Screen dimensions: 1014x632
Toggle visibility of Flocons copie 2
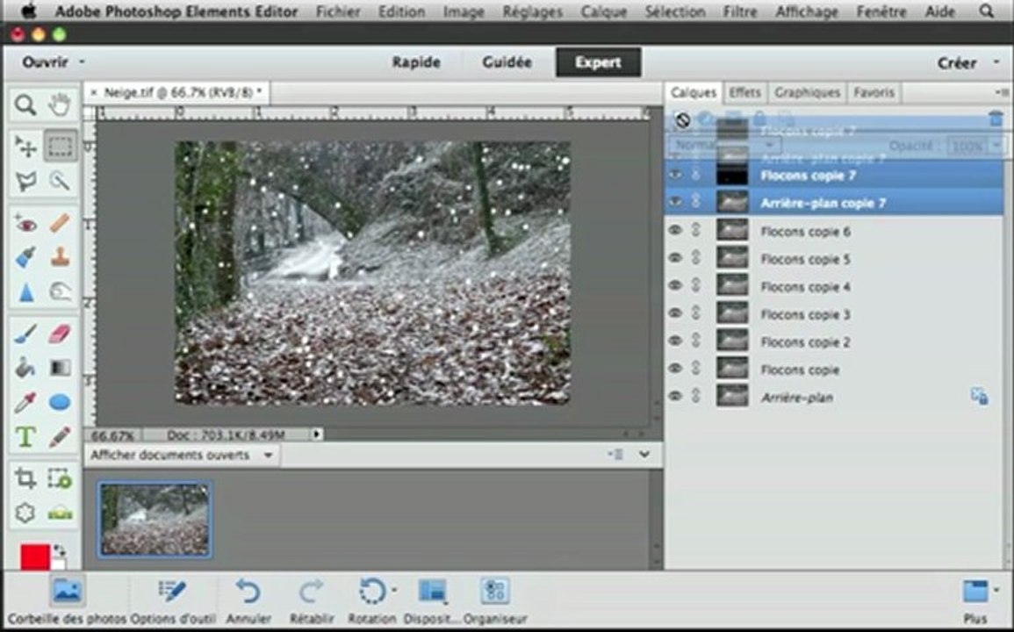tap(675, 341)
